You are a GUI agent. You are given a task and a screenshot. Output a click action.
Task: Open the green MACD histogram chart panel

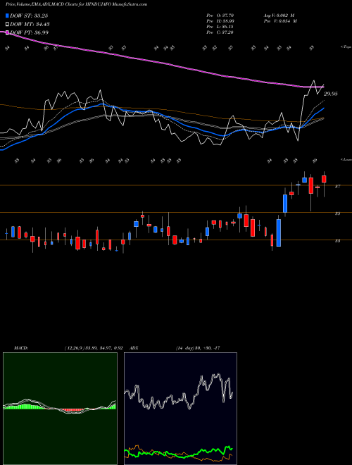pyautogui.click(x=60, y=409)
